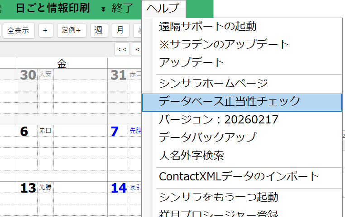Open 日ごと情報印刷 menu
The height and width of the screenshot is (217, 345).
(x=53, y=8)
